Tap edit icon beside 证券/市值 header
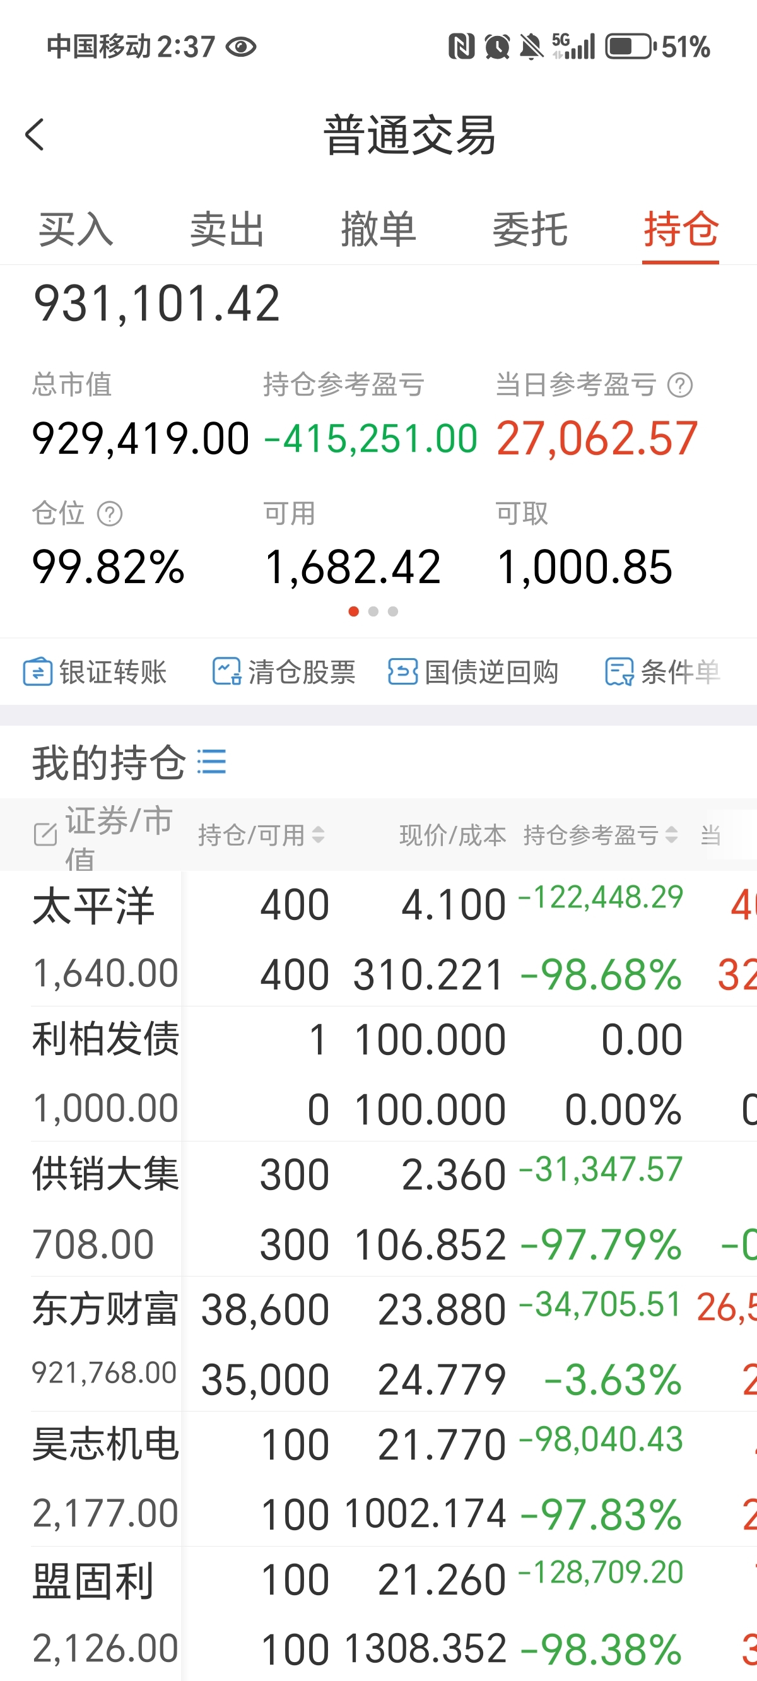 tap(45, 834)
